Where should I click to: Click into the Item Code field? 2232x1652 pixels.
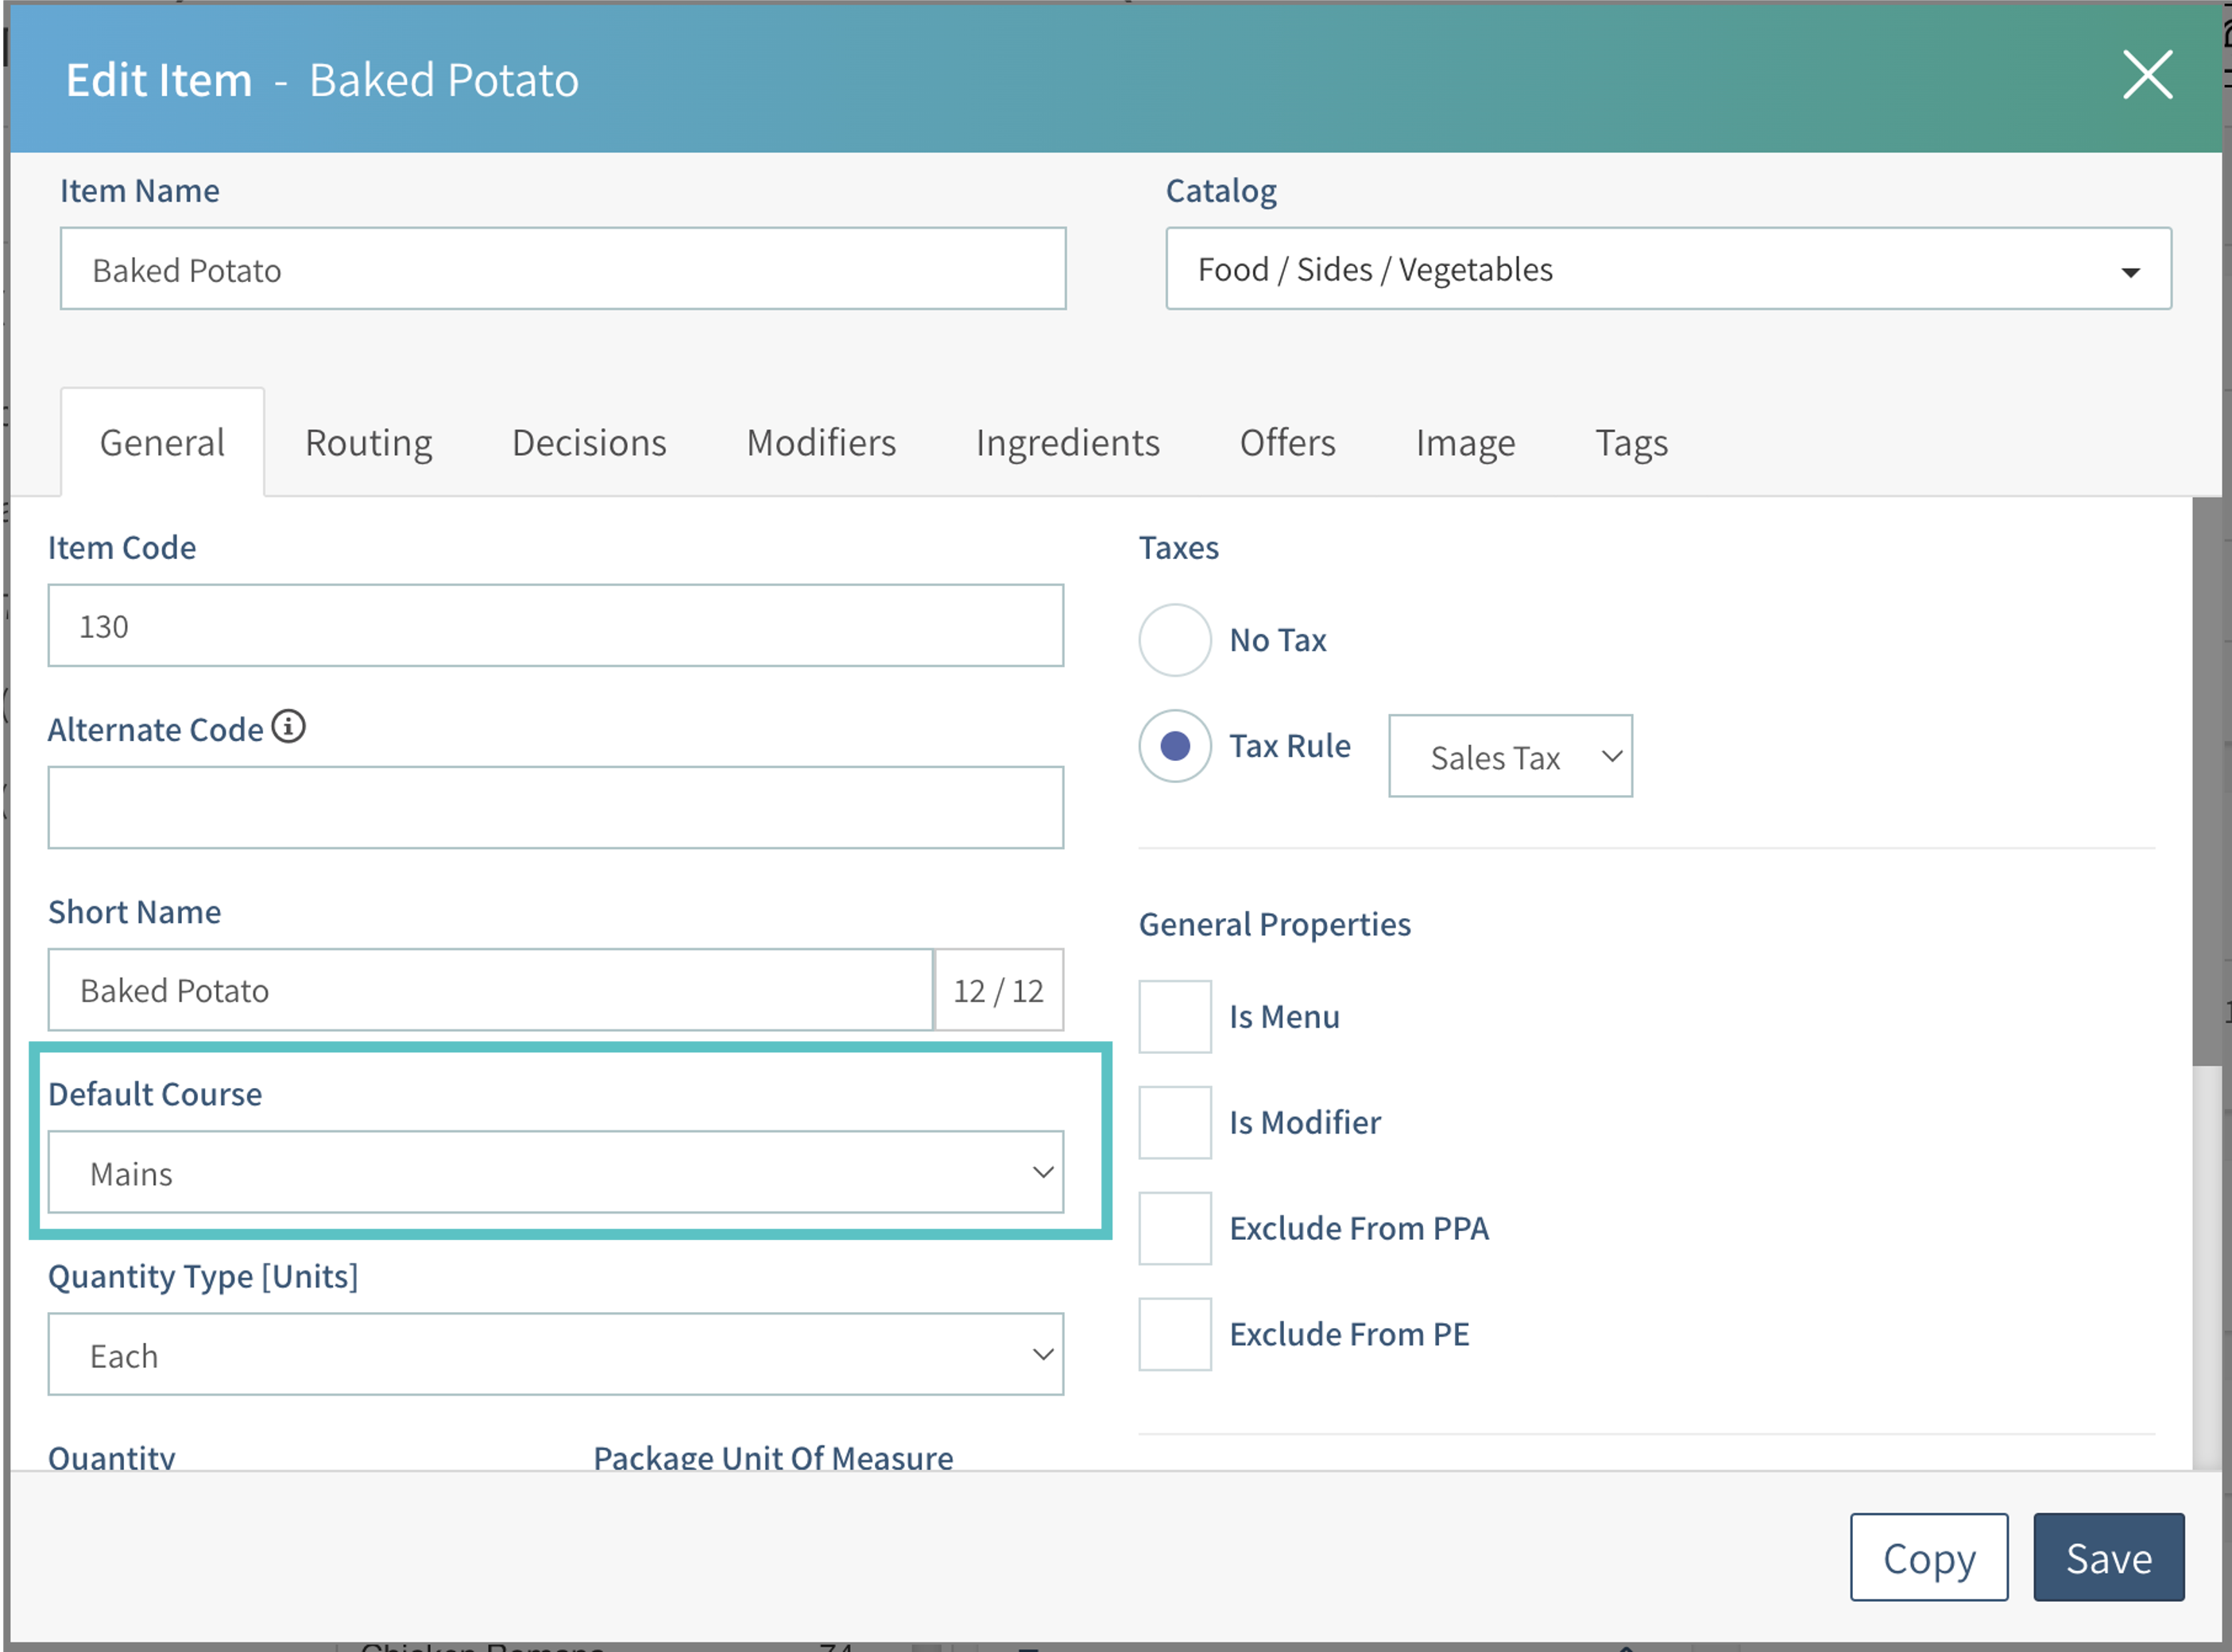coord(555,626)
